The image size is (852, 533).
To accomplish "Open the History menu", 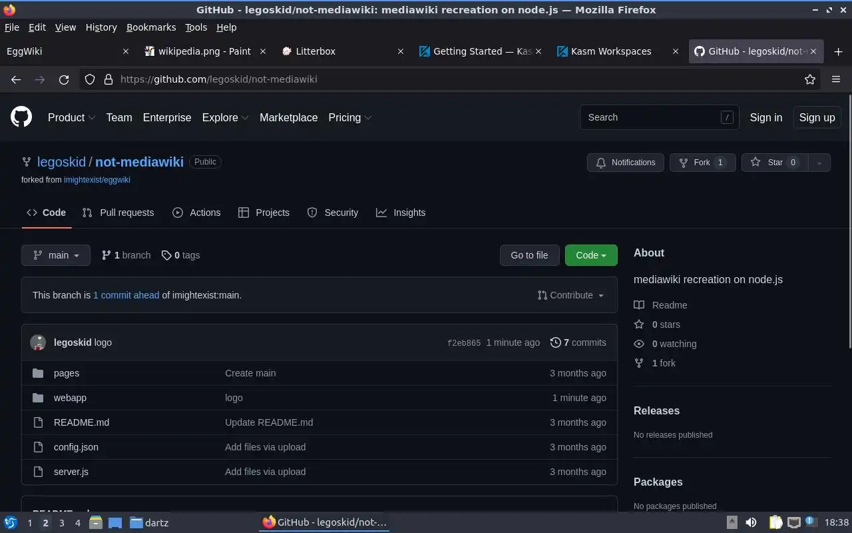I will [x=101, y=27].
